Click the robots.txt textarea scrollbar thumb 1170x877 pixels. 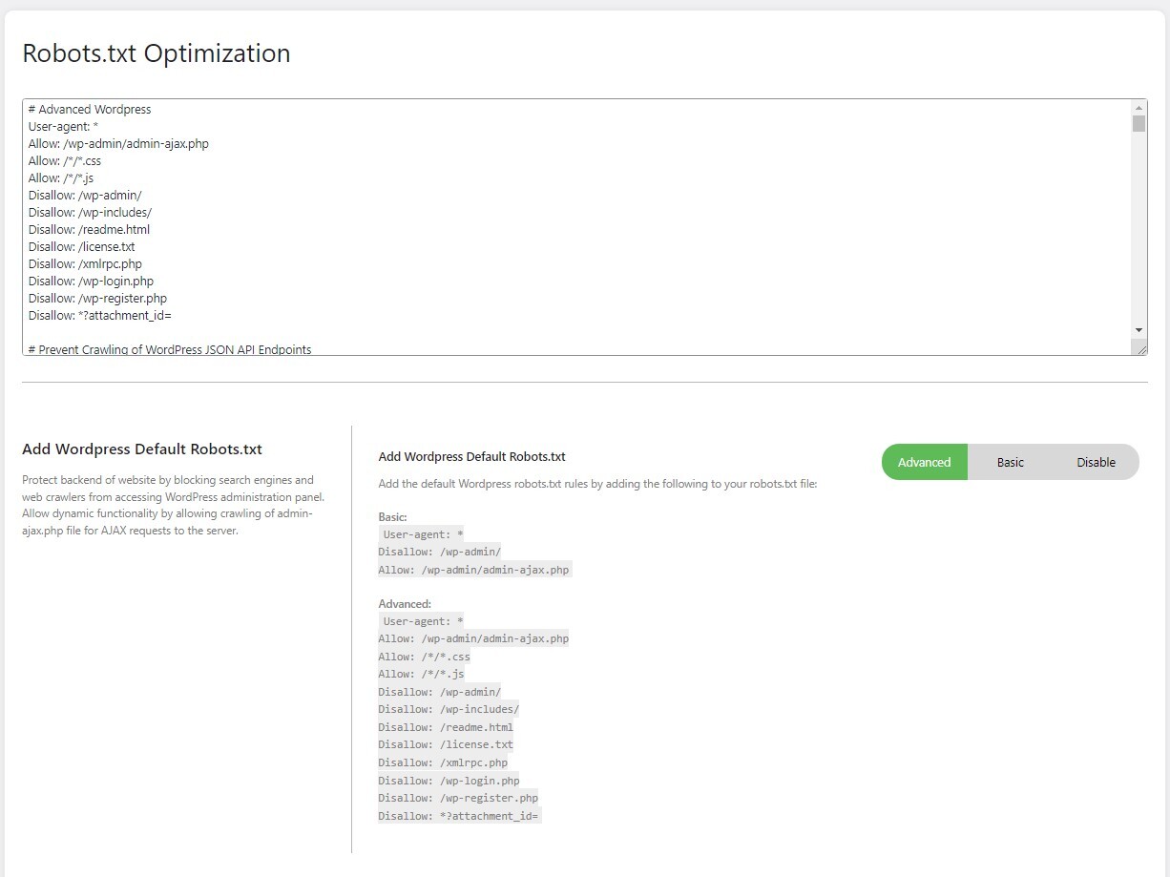[x=1139, y=124]
